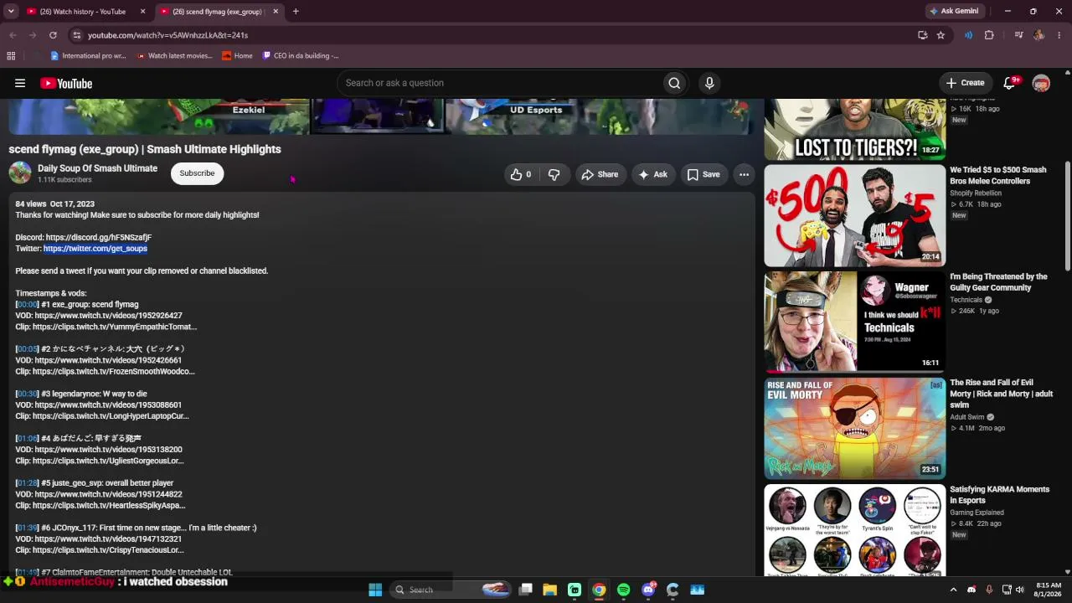Open CEO in da building bookmark
The height and width of the screenshot is (603, 1072).
pos(301,56)
